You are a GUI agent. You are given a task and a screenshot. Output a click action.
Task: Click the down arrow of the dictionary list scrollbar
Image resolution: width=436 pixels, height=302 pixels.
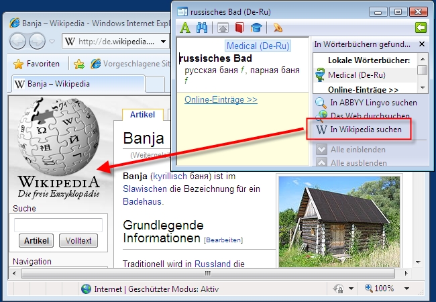(423, 88)
